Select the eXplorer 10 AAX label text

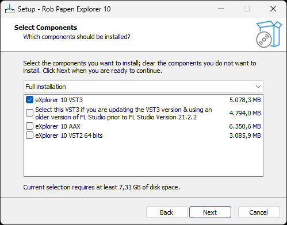coord(58,126)
